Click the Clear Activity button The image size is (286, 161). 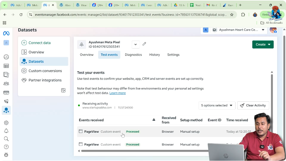[253, 105]
